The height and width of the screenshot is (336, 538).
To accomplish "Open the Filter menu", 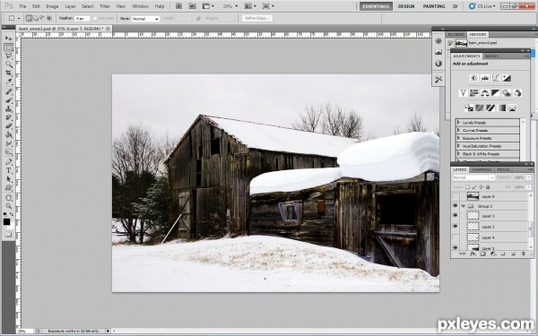I will [x=105, y=6].
